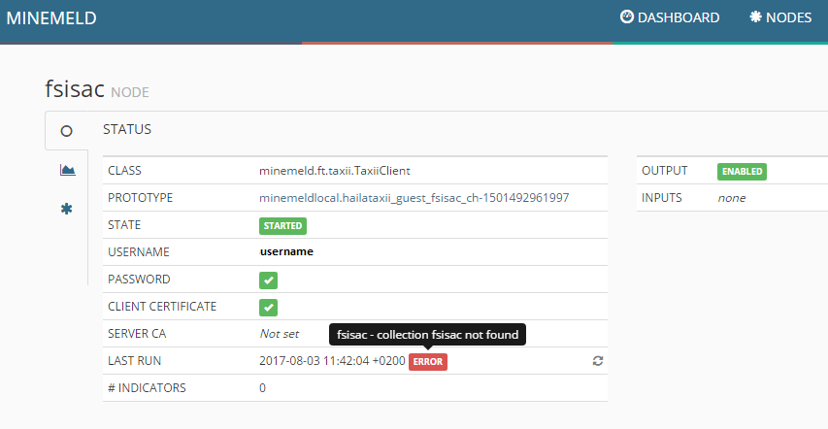Select the class text minemeld.ft.taxii.TaxiiClient
The height and width of the screenshot is (429, 828).
click(335, 171)
